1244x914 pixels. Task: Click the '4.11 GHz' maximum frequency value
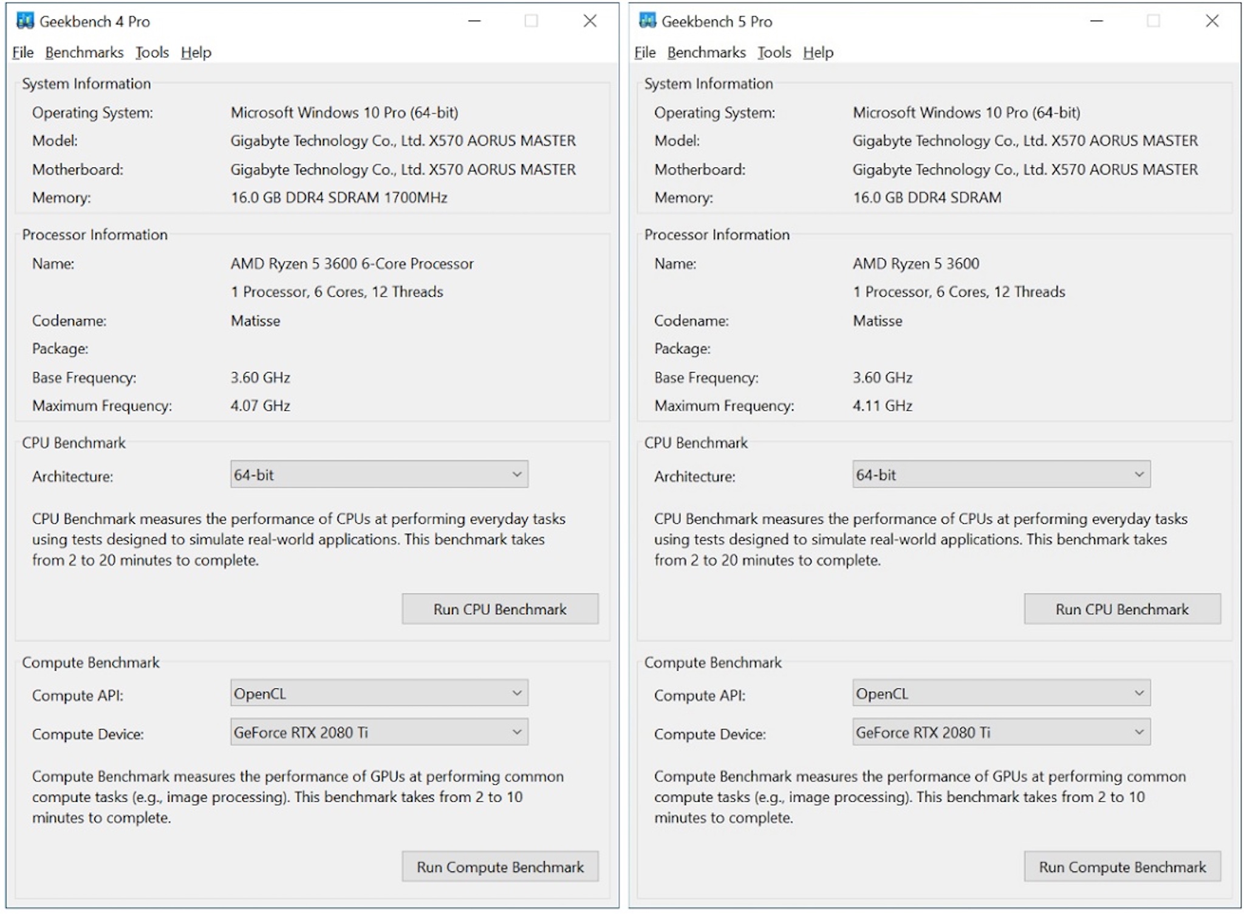pos(883,406)
